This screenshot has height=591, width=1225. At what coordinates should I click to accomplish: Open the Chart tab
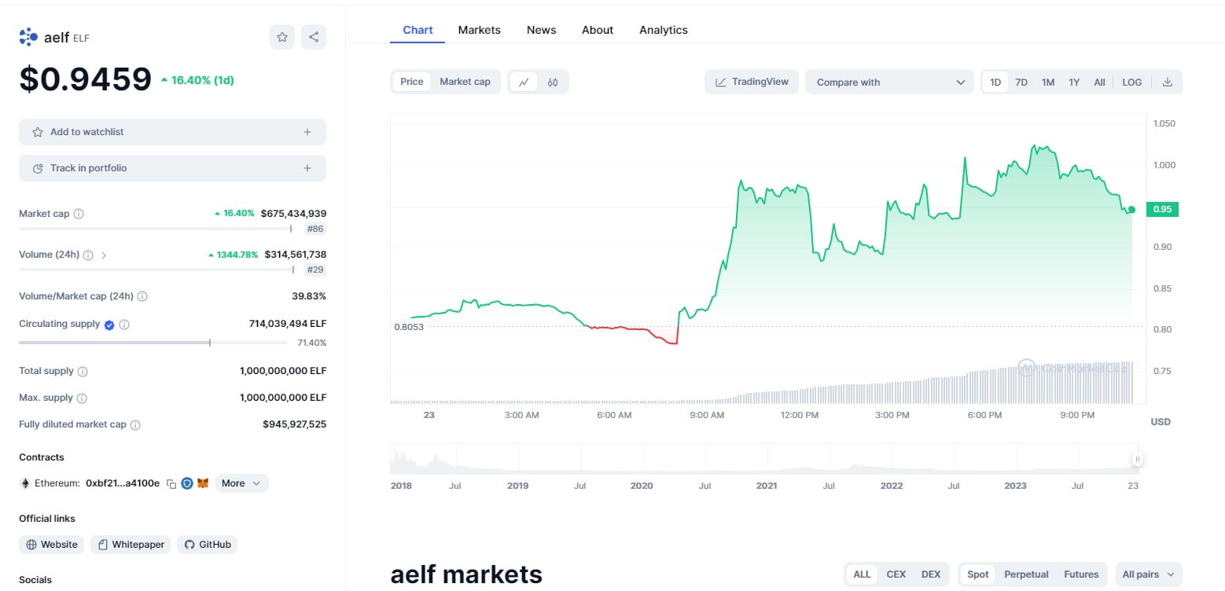[x=418, y=30]
